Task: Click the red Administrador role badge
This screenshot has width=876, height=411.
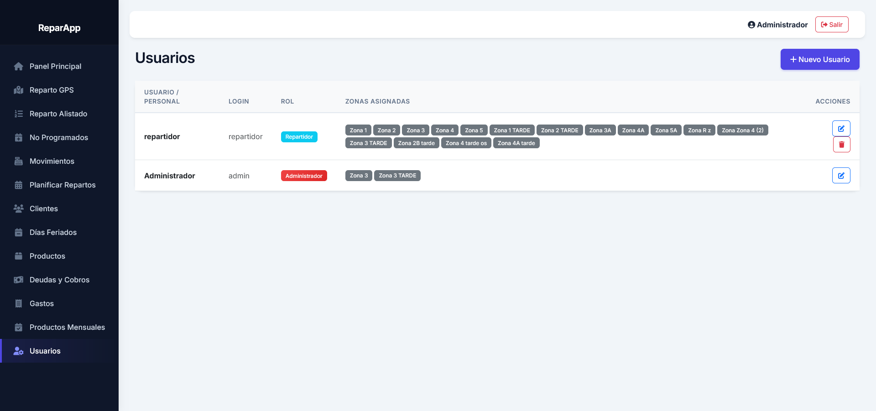Action: click(x=304, y=176)
